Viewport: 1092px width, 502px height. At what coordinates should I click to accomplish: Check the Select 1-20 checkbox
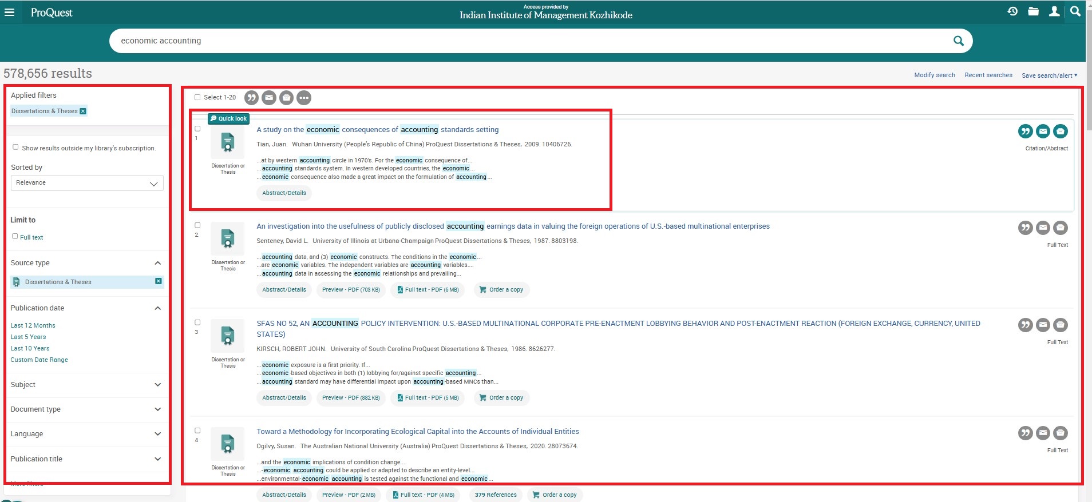tap(197, 97)
